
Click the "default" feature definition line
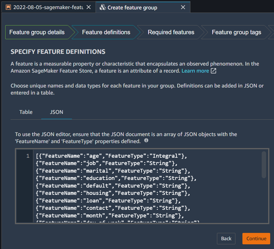[x=113, y=186]
